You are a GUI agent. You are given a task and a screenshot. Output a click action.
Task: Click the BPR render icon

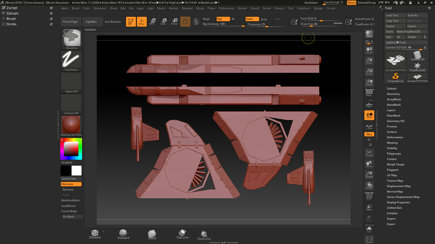(x=369, y=34)
